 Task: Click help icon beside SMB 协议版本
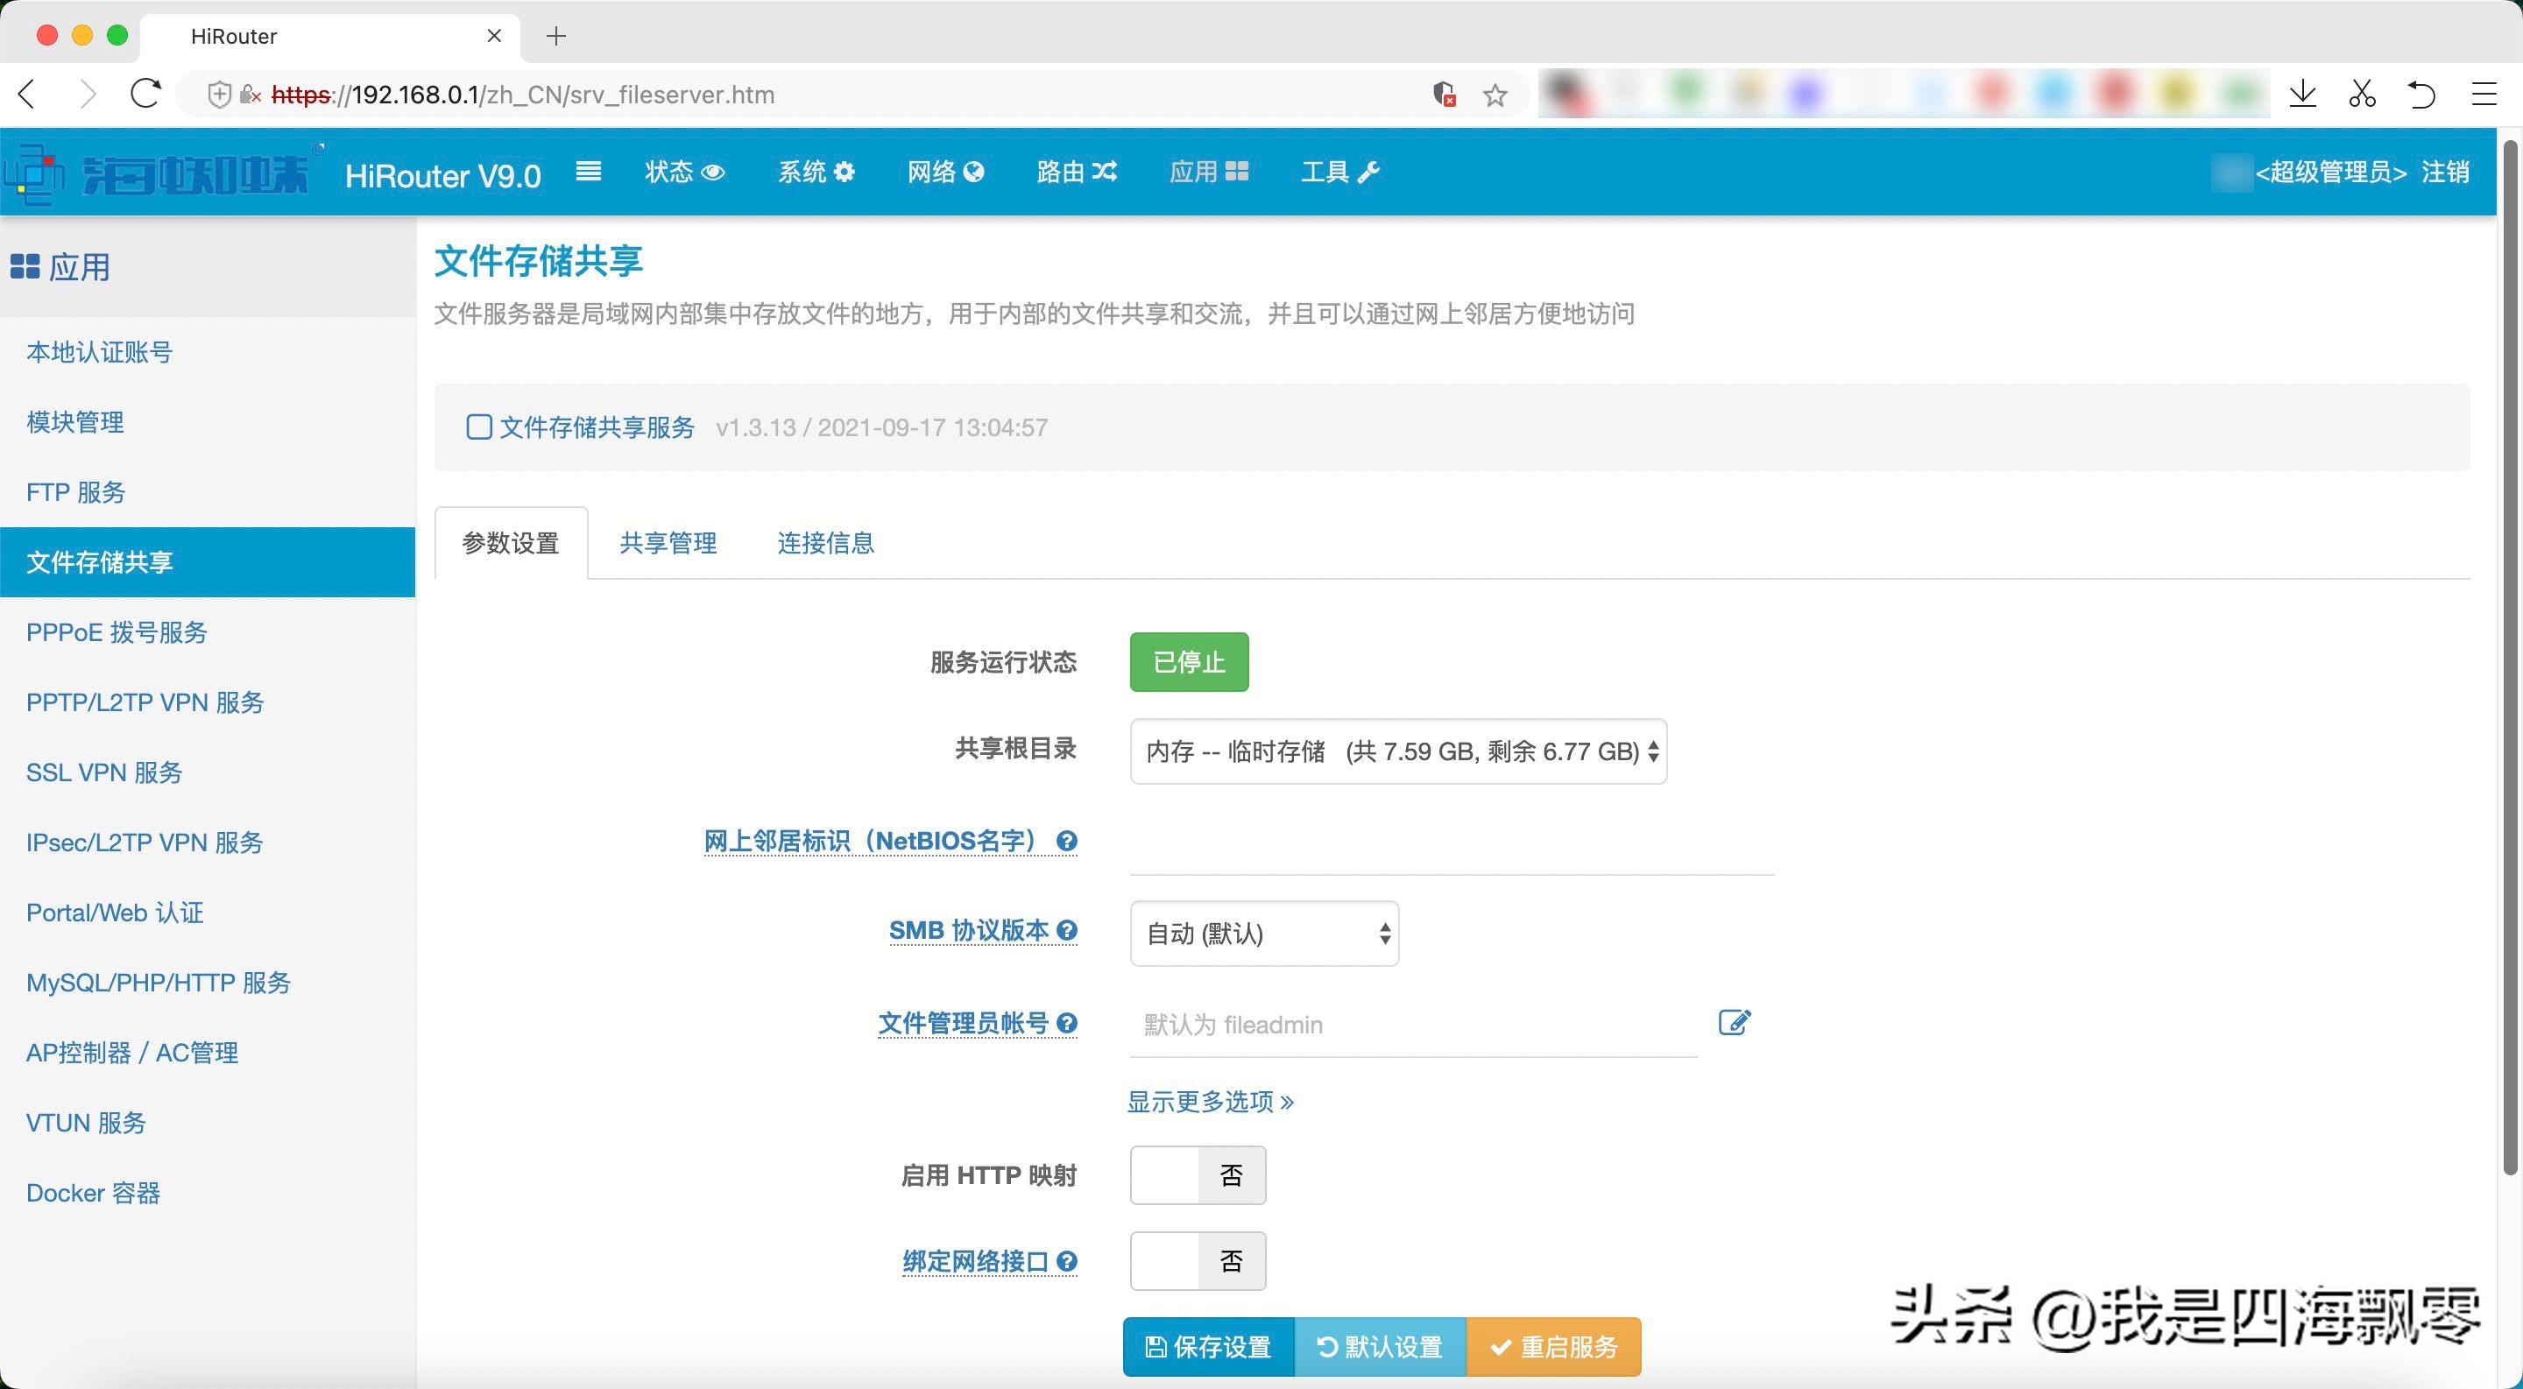click(1068, 931)
